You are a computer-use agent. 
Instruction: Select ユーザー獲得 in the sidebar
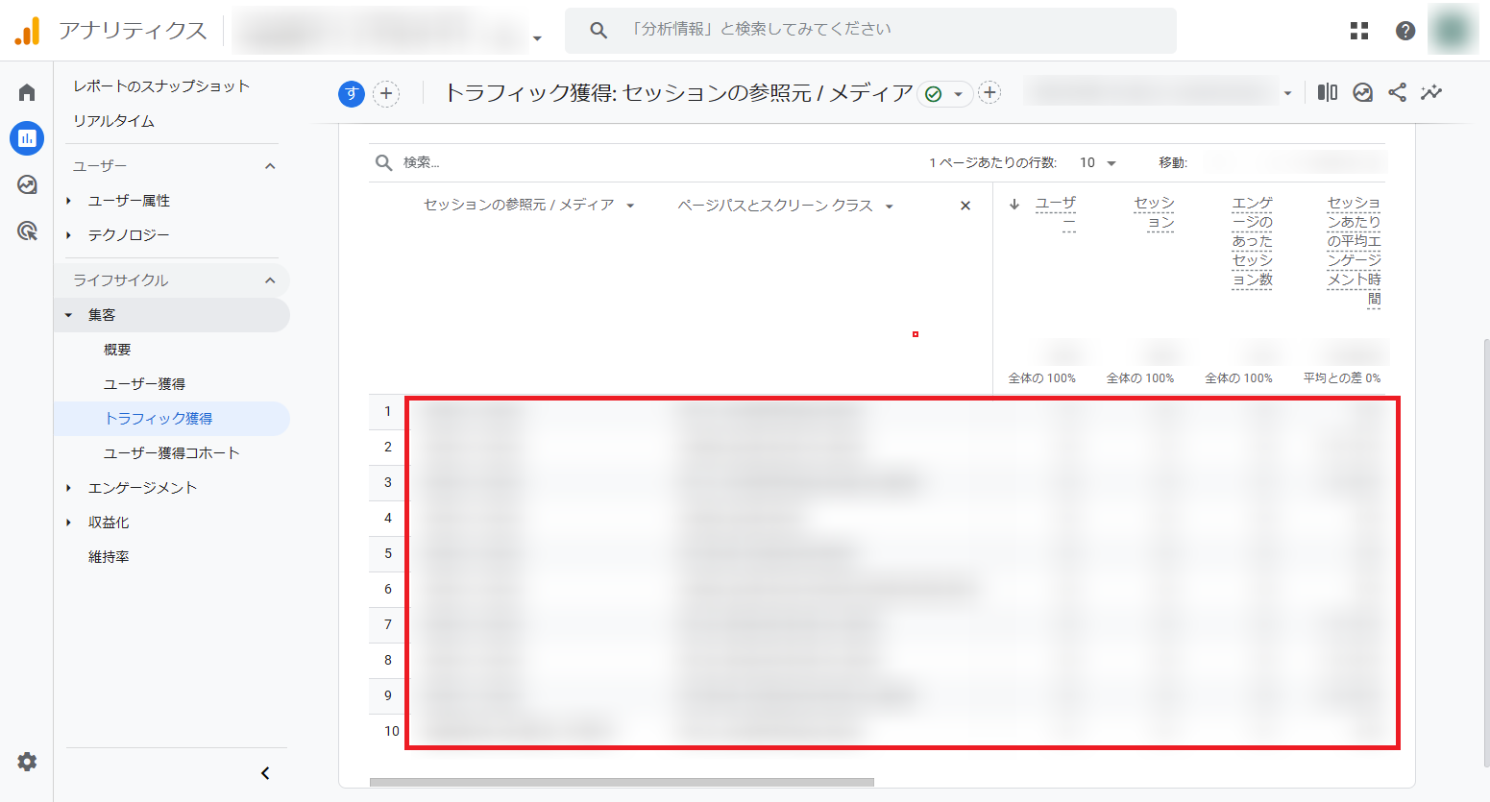144,384
